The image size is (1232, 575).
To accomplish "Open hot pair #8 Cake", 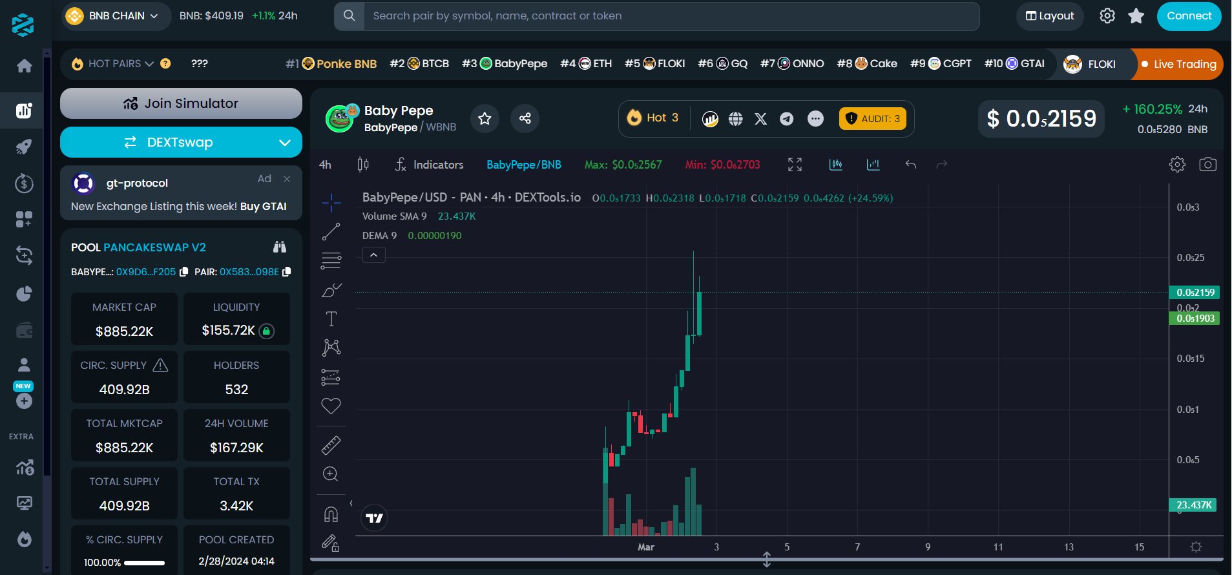I will click(867, 63).
